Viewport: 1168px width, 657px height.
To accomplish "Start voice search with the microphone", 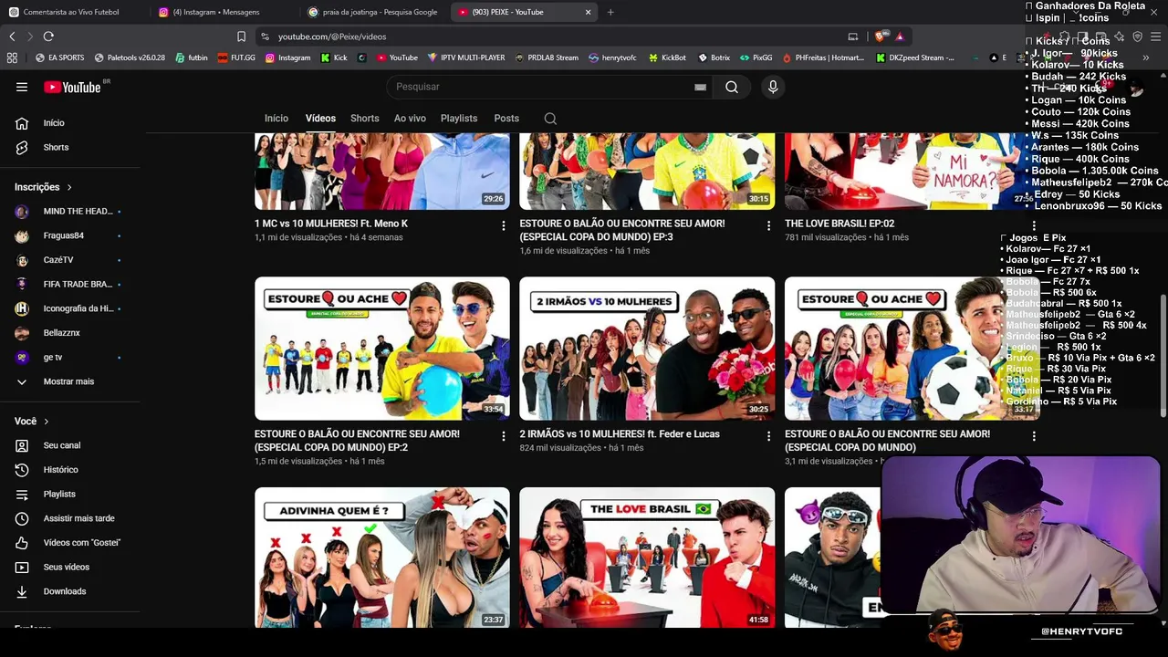I will (x=773, y=87).
